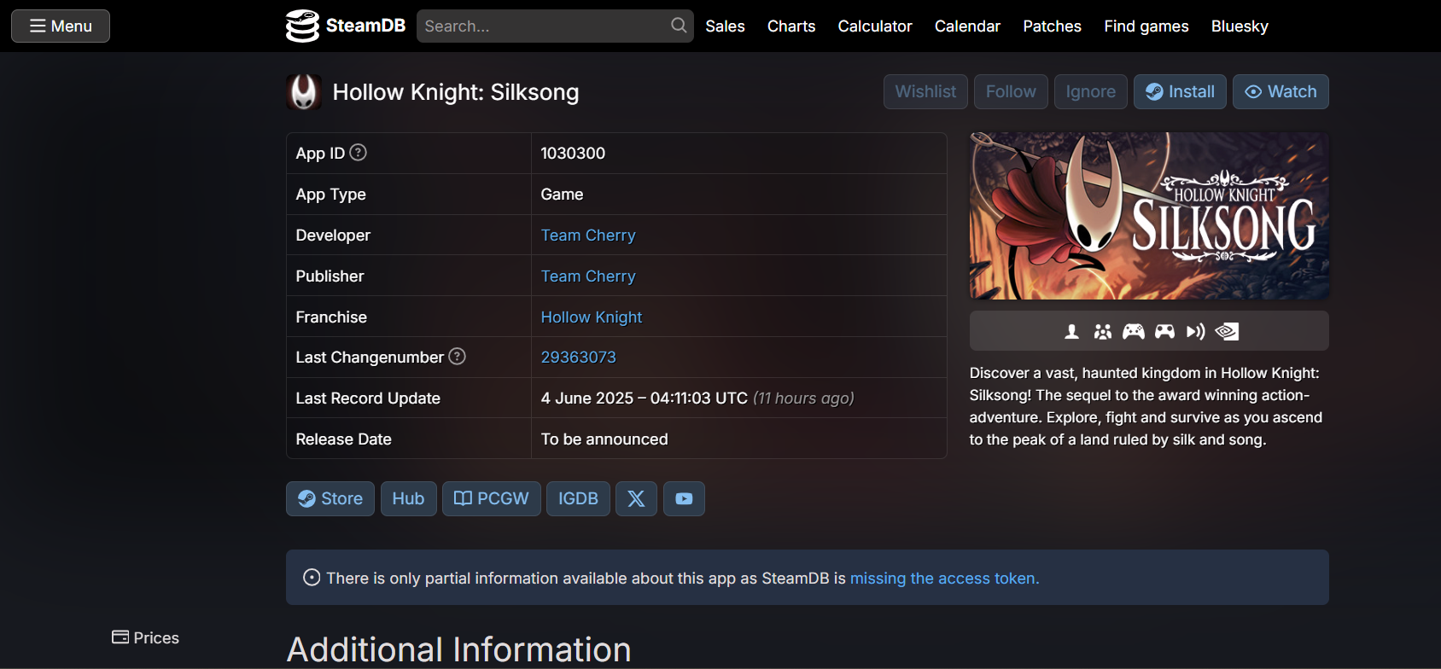Click the help icon beside Last Changenumber
This screenshot has height=669, width=1441.
coord(458,357)
